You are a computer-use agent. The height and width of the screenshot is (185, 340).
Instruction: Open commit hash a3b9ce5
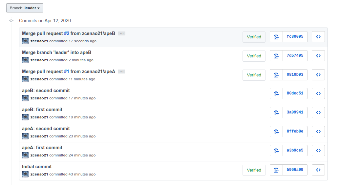point(295,151)
